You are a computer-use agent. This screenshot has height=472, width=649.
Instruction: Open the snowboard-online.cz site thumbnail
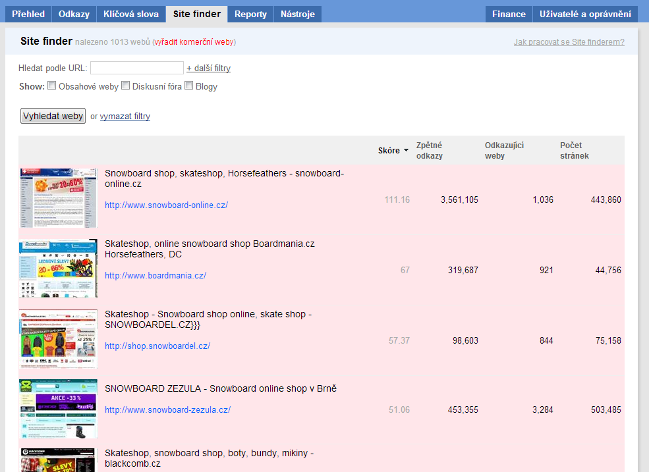(x=59, y=197)
